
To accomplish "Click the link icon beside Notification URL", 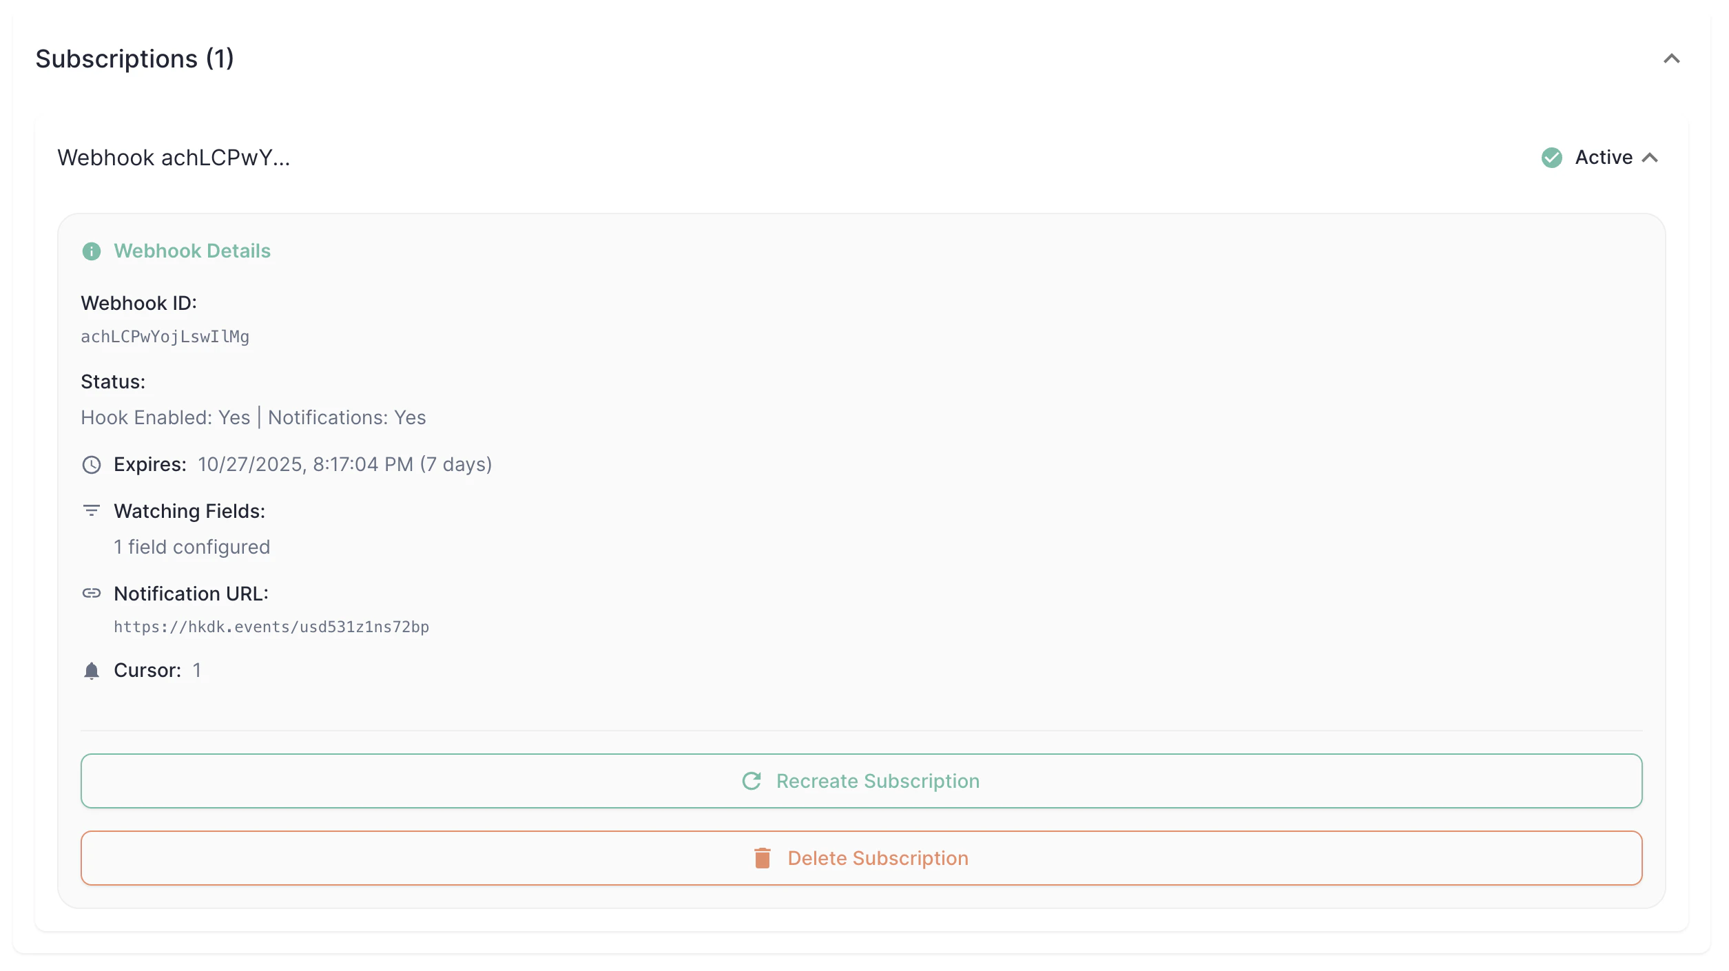I will tap(91, 594).
